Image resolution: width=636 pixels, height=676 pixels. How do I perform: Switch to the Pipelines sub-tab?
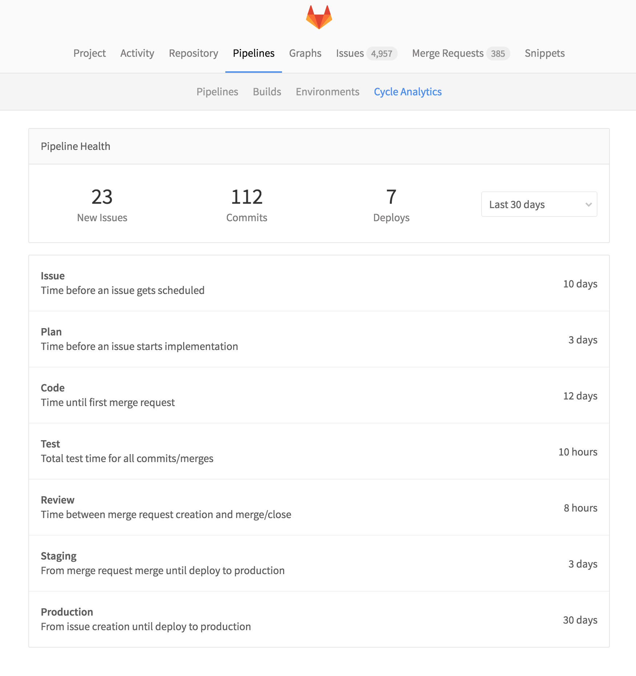(217, 92)
